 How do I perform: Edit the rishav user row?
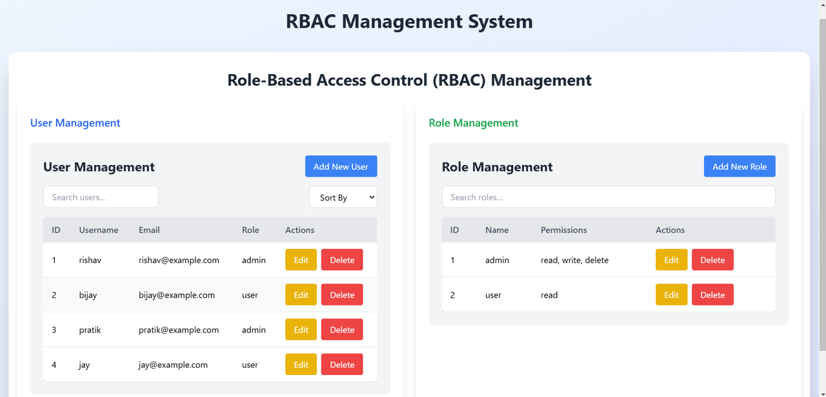(x=301, y=260)
